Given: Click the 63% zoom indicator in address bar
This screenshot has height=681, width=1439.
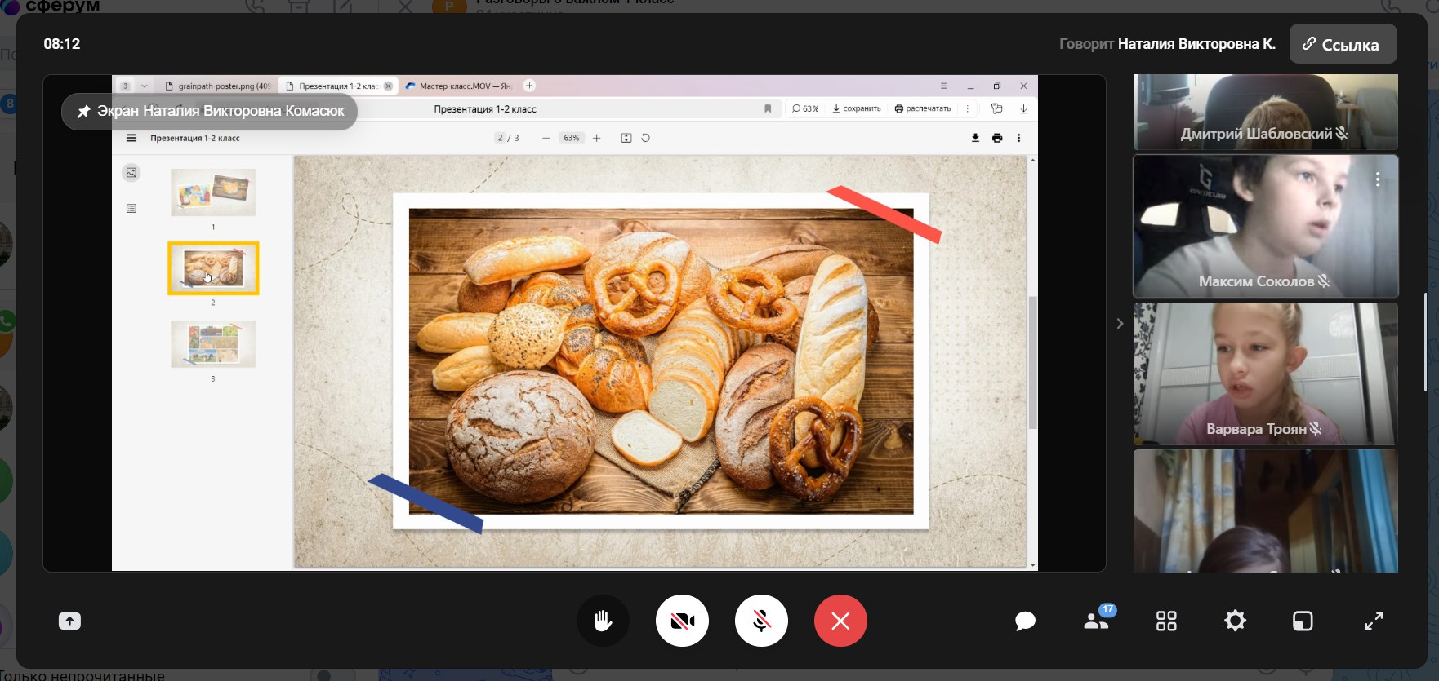Looking at the screenshot, I should [805, 108].
